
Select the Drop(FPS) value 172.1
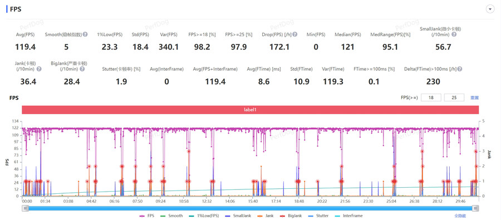pyautogui.click(x=279, y=47)
